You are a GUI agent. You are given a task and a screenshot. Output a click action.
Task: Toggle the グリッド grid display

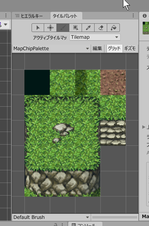(x=114, y=49)
